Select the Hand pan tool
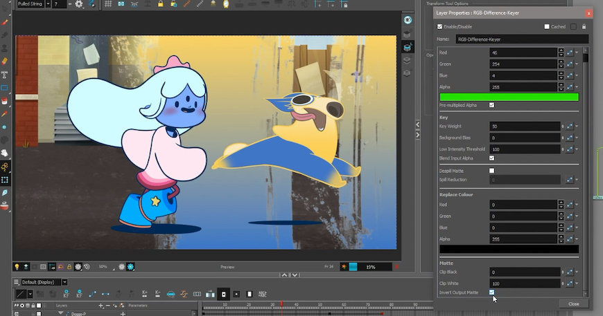 (5, 153)
